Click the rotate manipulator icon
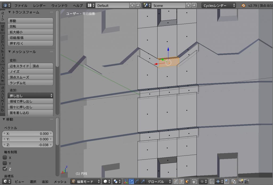273x185 pixels. (x=137, y=182)
